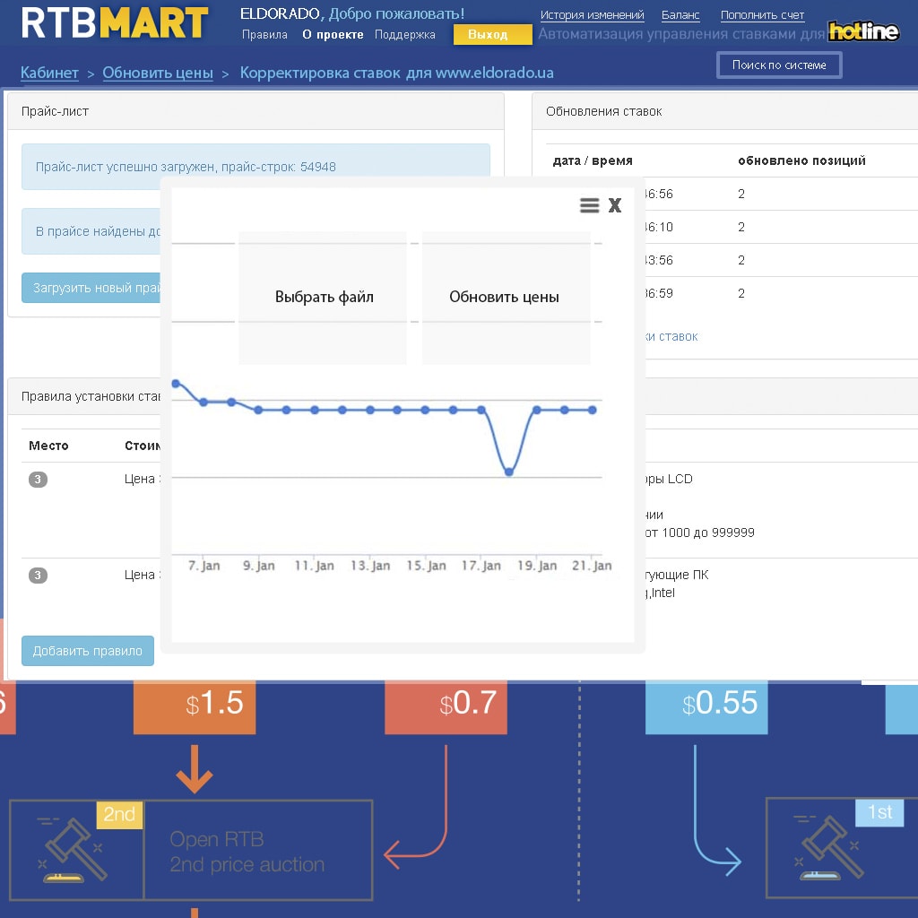
Task: Click the дата / время column header
Action: pyautogui.click(x=593, y=160)
